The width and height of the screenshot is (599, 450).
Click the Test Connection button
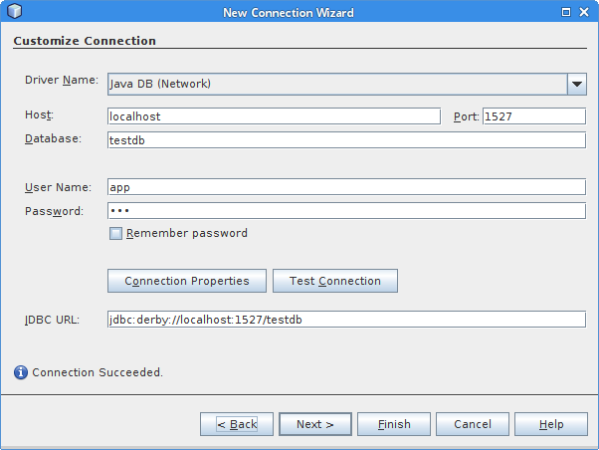click(335, 281)
